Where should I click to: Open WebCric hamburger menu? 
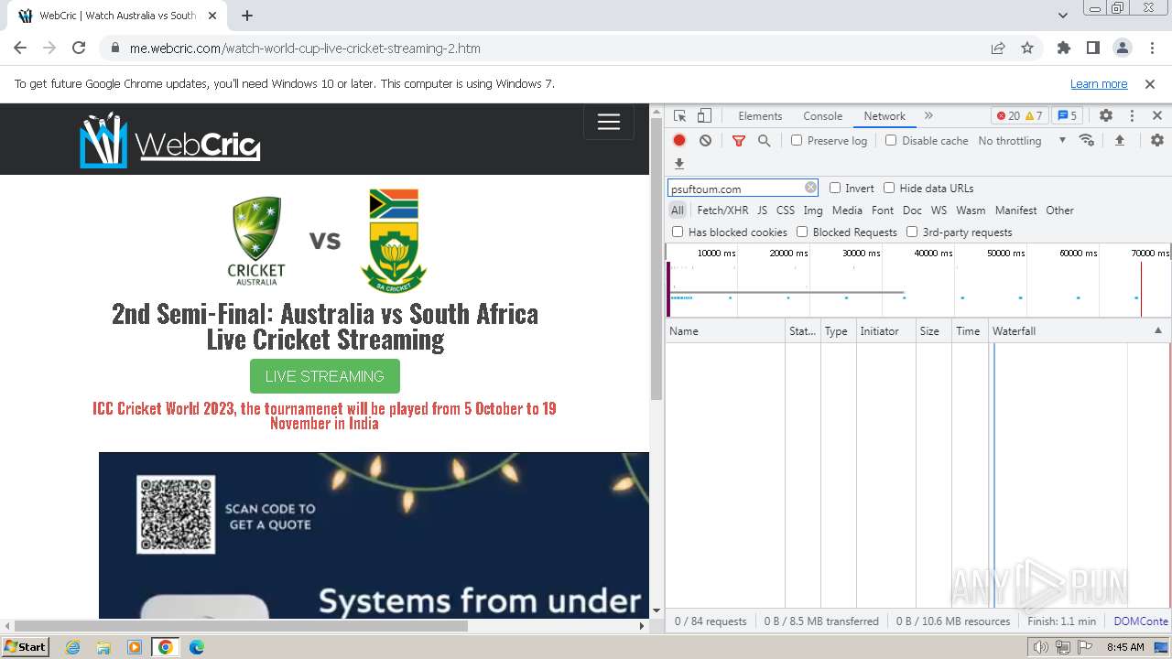click(x=609, y=122)
